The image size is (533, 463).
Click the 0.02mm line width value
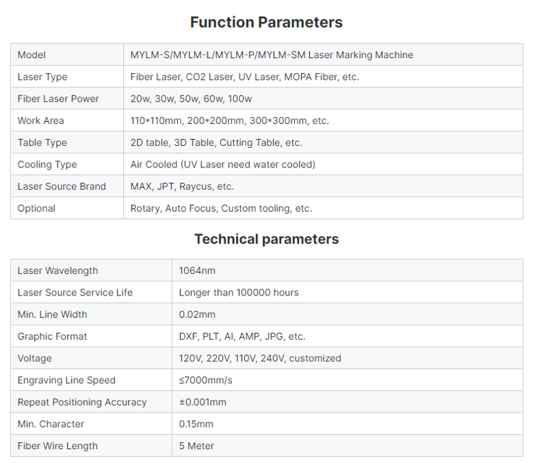click(x=197, y=314)
